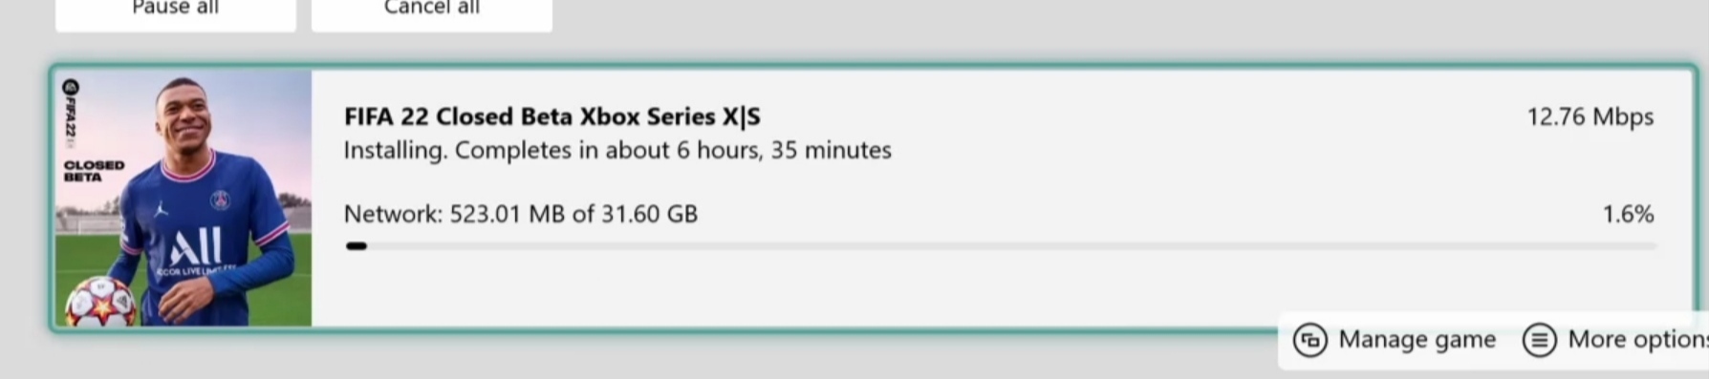Click the EA FIFA 22 logo on the cover
1709x379 pixels.
71,114
